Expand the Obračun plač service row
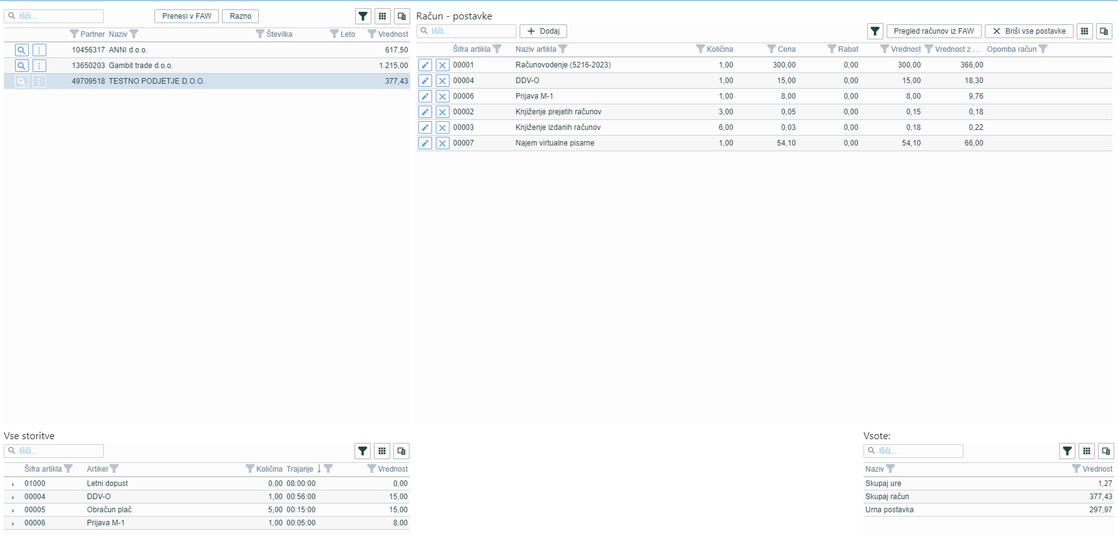The image size is (1118, 536). pos(13,510)
